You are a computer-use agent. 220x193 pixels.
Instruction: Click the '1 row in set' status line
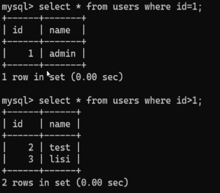62,77
